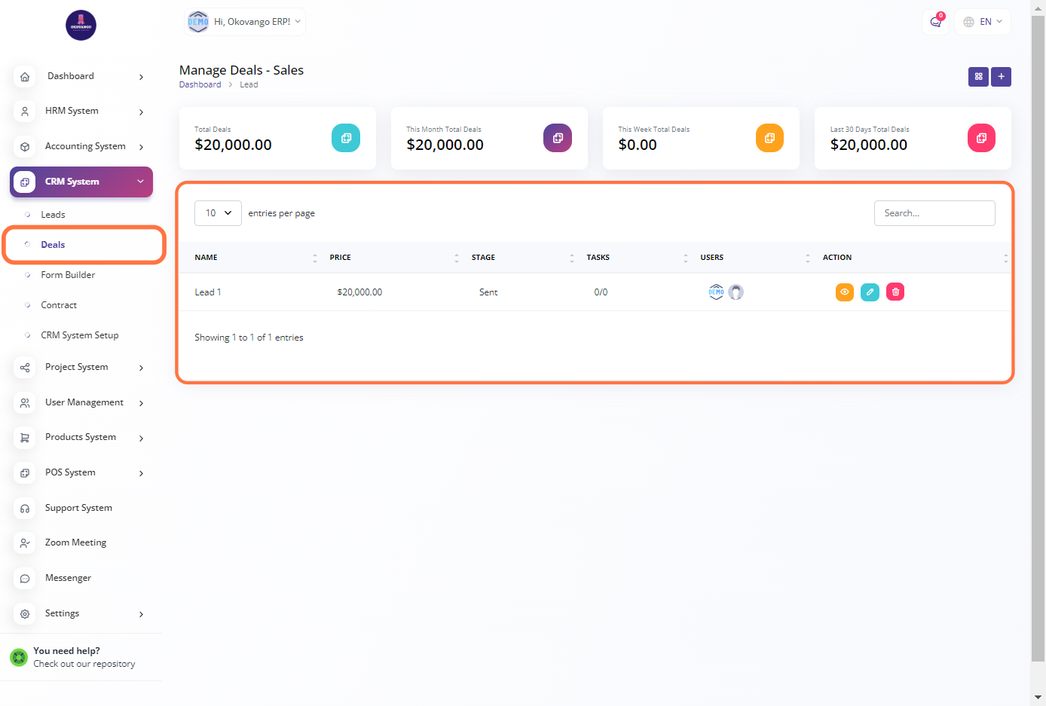Click the Dashboard breadcrumb link
This screenshot has height=706, width=1046.
point(200,85)
